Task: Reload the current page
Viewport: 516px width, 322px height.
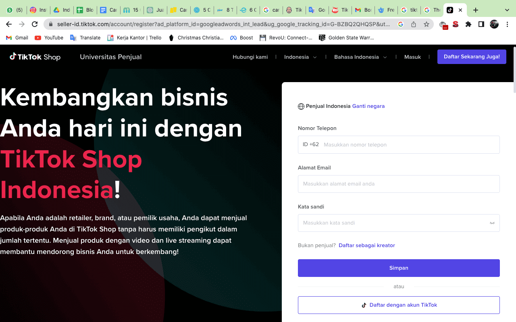Action: pos(35,24)
